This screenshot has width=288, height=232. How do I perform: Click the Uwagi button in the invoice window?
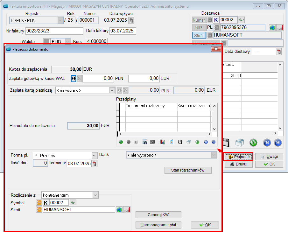(x=269, y=157)
